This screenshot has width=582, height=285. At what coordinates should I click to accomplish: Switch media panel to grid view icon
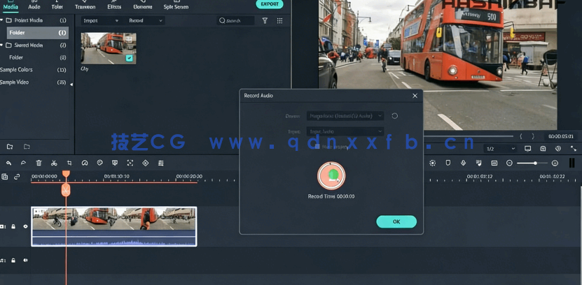(x=279, y=21)
